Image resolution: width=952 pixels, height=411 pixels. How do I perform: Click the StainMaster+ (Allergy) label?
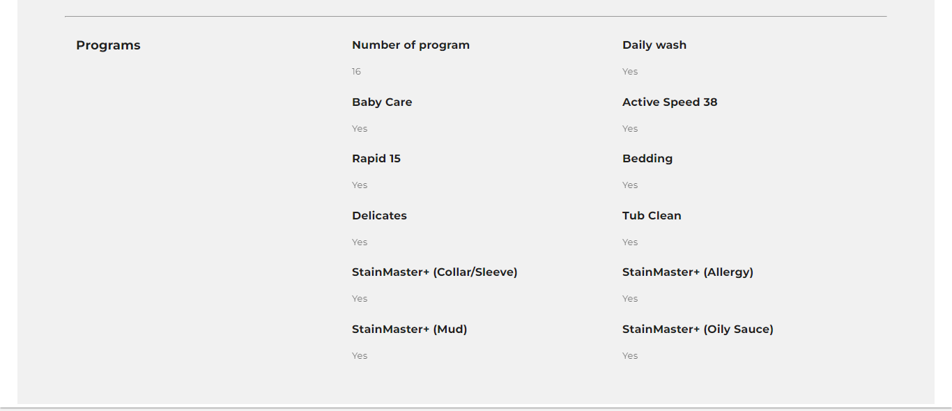687,272
